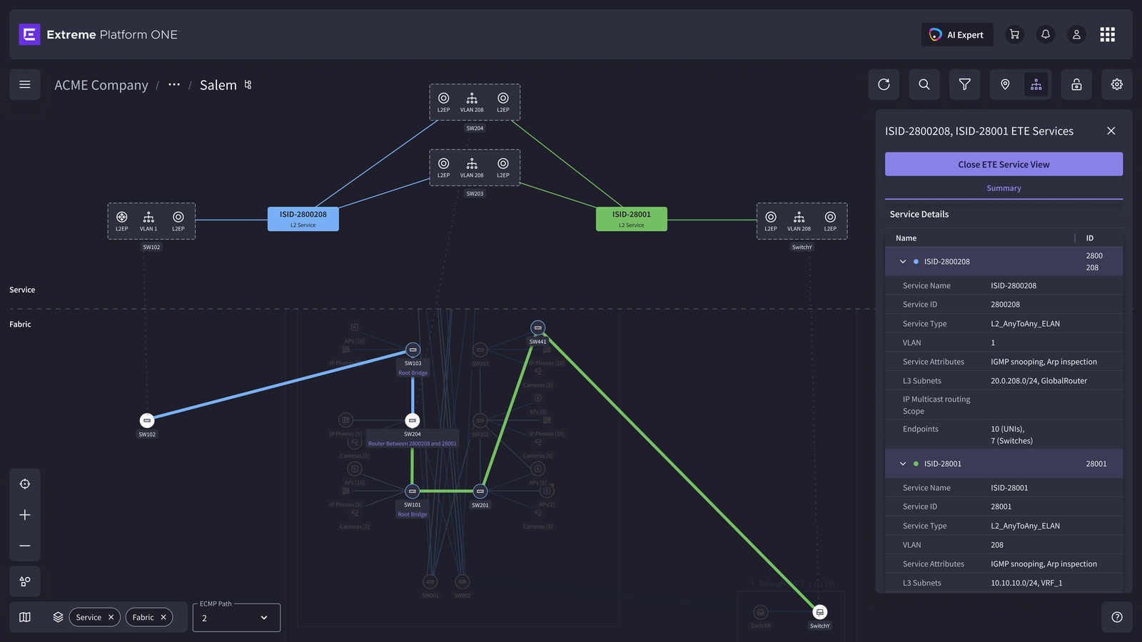Select the SW201 switch node

pos(480,491)
